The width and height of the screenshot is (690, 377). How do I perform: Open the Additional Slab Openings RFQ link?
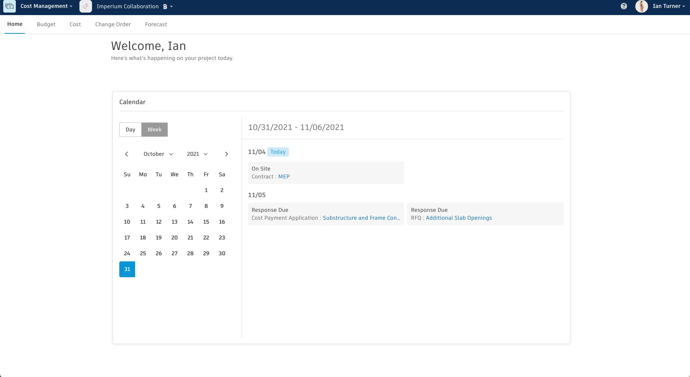[x=459, y=218]
